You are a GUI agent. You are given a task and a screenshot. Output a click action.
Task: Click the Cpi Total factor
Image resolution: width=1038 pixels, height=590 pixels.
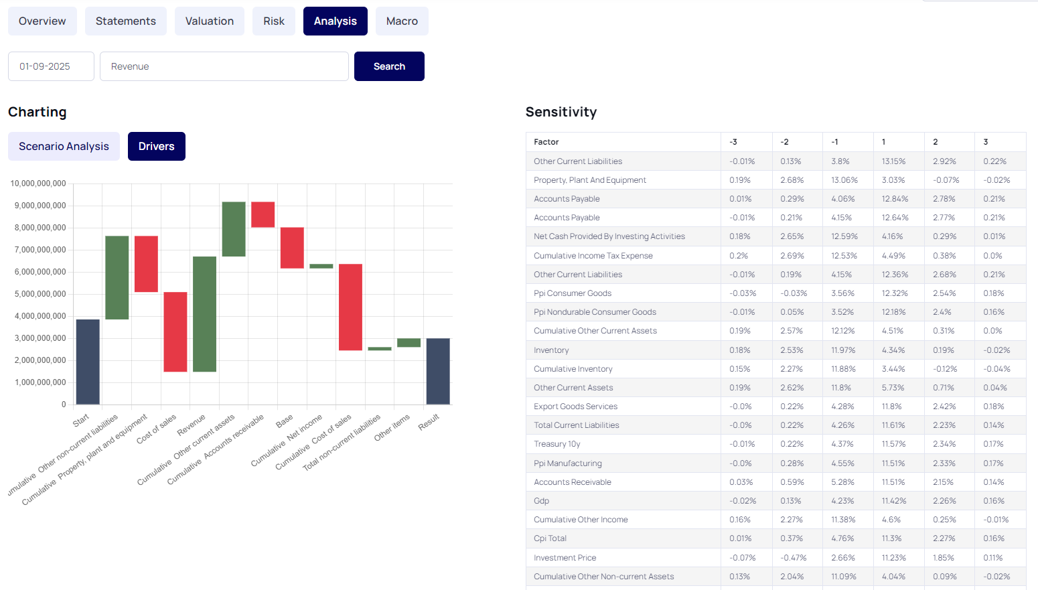point(550,538)
